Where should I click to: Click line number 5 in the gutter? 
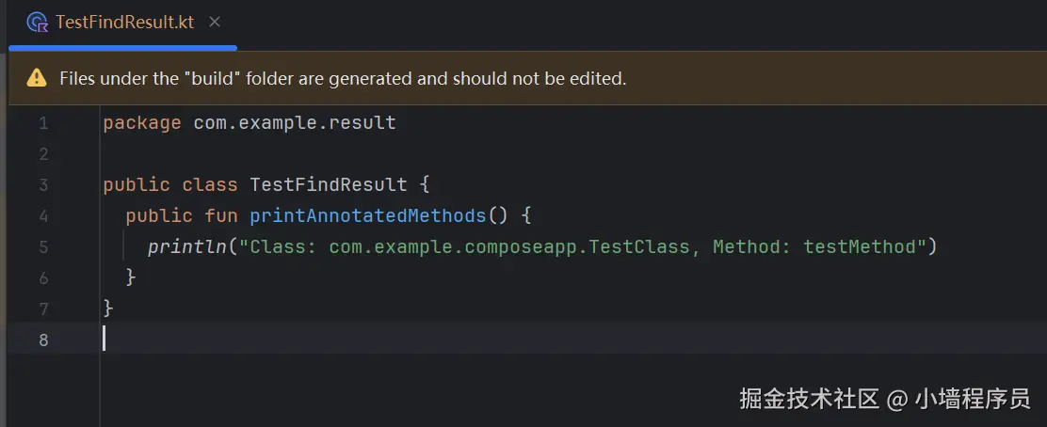point(43,246)
